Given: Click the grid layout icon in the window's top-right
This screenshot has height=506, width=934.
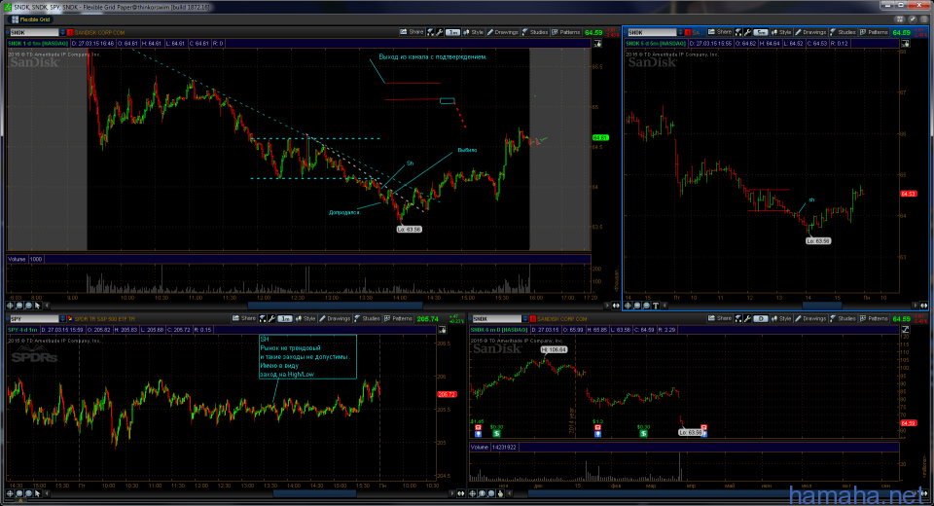Looking at the screenshot, I should coord(901,19).
